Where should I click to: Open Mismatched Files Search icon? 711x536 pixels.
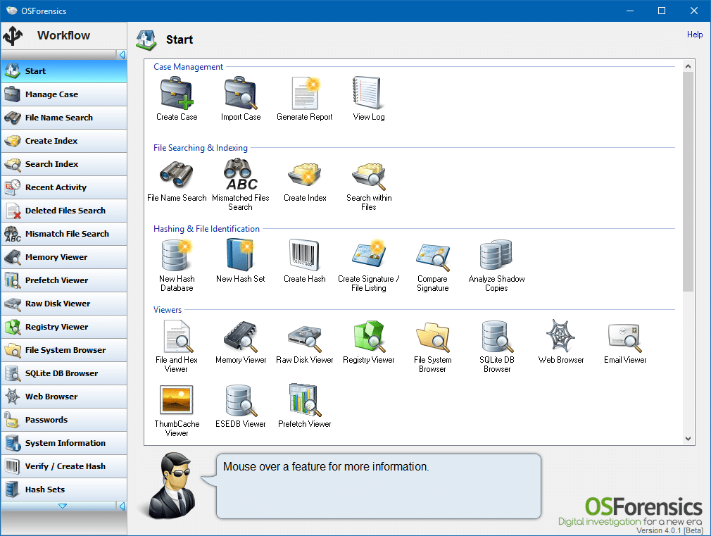(x=241, y=175)
